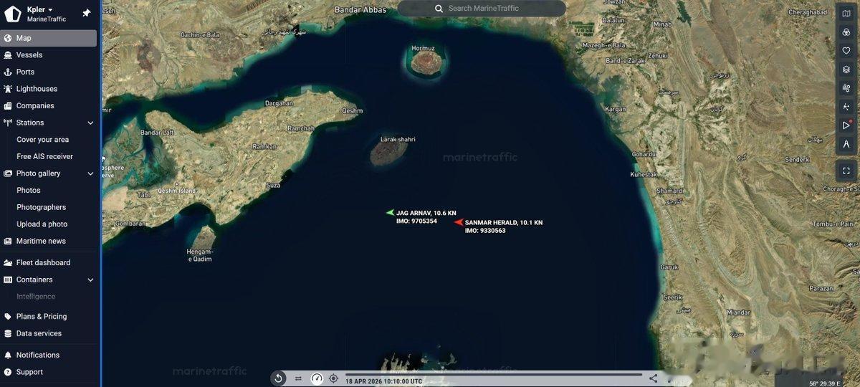The height and width of the screenshot is (387, 860).
Task: Toggle fullscreen map view
Action: coord(846,171)
